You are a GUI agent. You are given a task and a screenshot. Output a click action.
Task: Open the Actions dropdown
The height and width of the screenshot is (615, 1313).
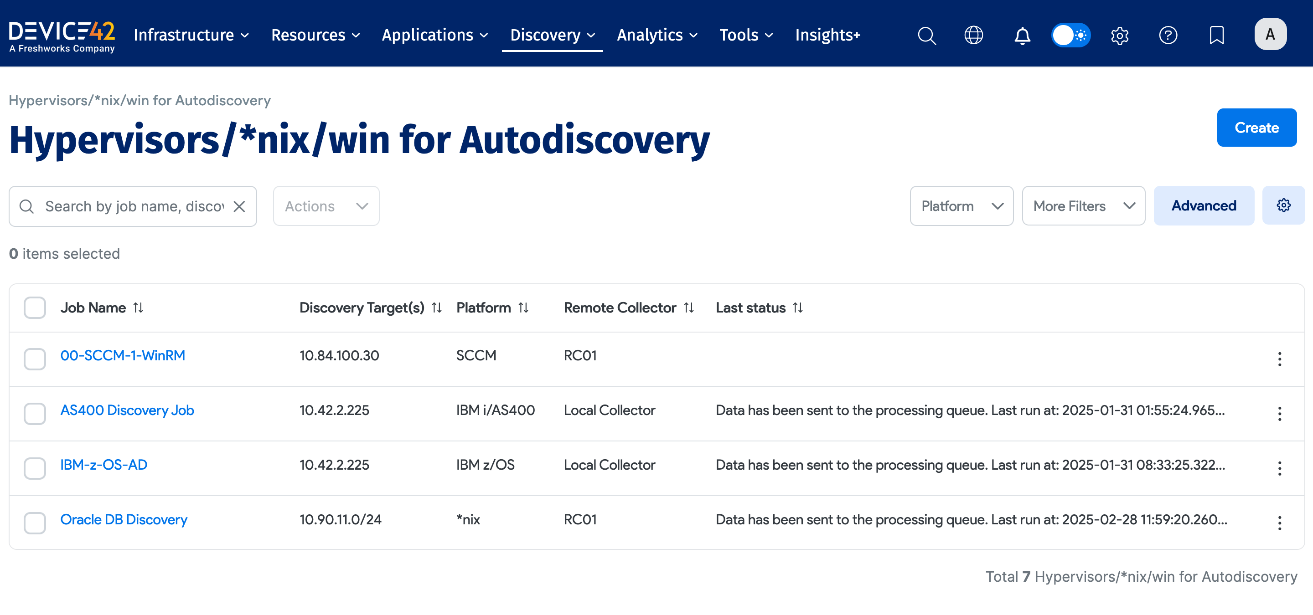(x=326, y=206)
